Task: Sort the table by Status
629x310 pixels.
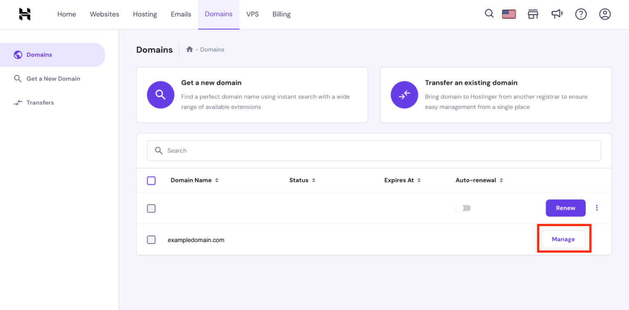Action: pyautogui.click(x=313, y=180)
